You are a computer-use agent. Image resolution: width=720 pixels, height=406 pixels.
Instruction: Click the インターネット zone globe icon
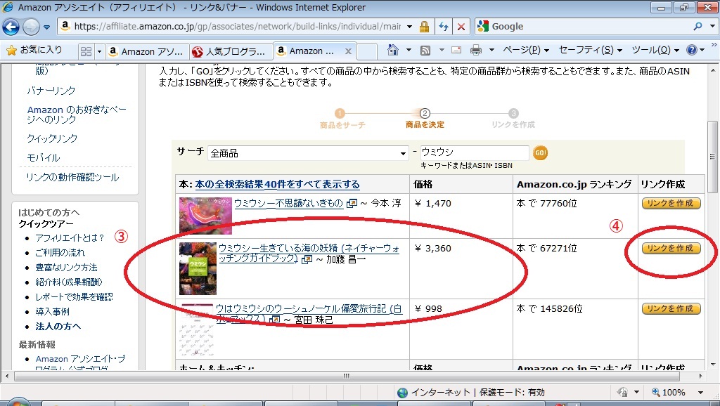pos(403,393)
